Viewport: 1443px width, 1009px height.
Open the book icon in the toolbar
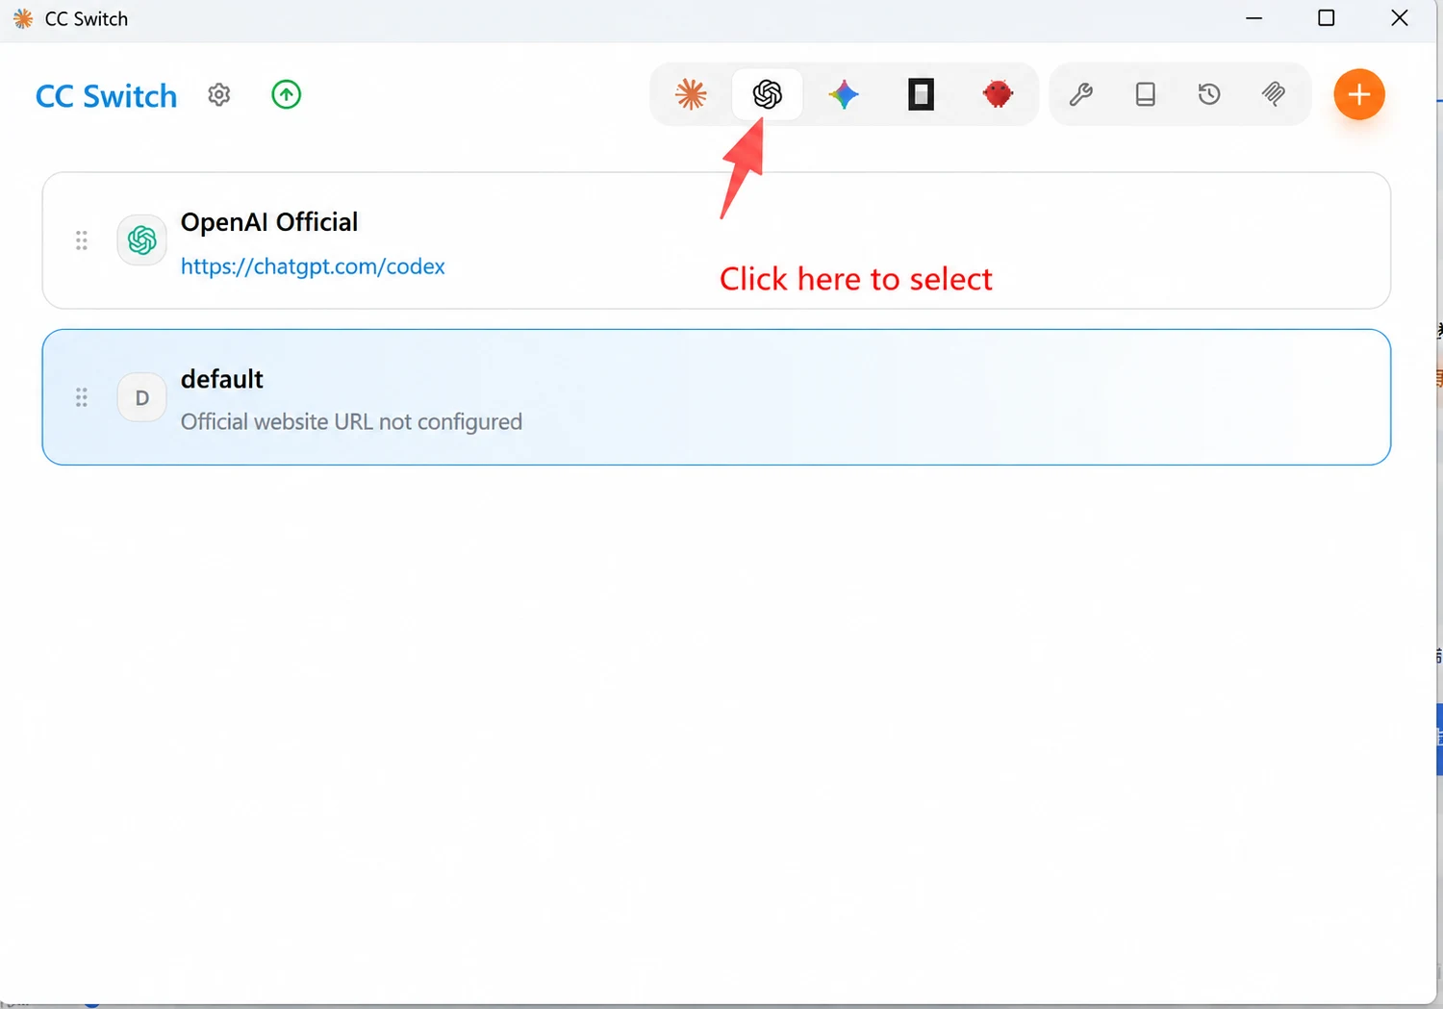coord(1145,94)
